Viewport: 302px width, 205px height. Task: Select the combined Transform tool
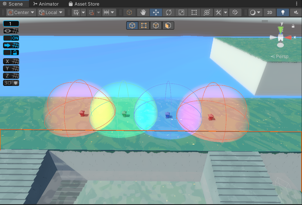207,12
